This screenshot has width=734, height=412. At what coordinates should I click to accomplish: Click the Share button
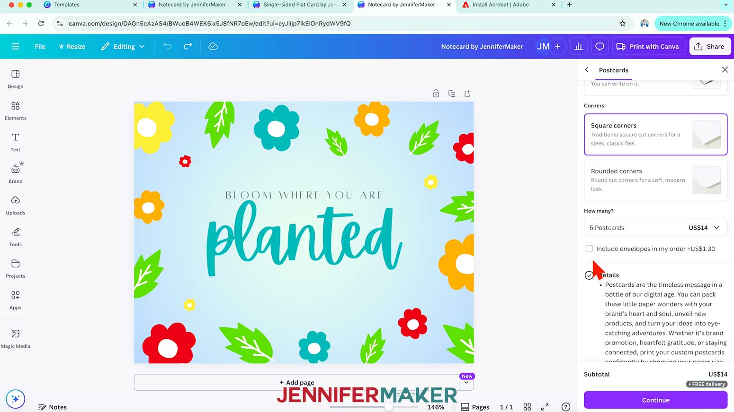709,46
